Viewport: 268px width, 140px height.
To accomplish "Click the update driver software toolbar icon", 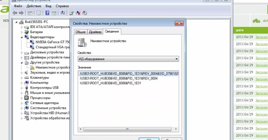I will click(x=72, y=13).
